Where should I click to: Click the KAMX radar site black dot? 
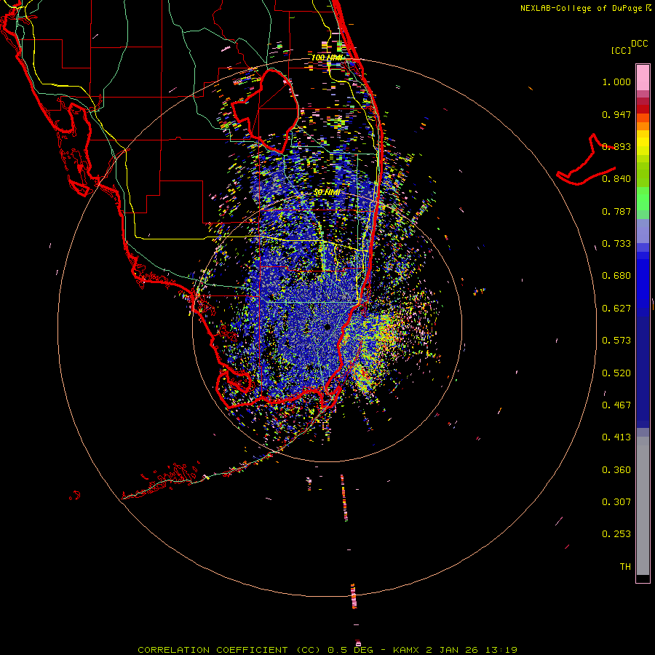pos(327,327)
